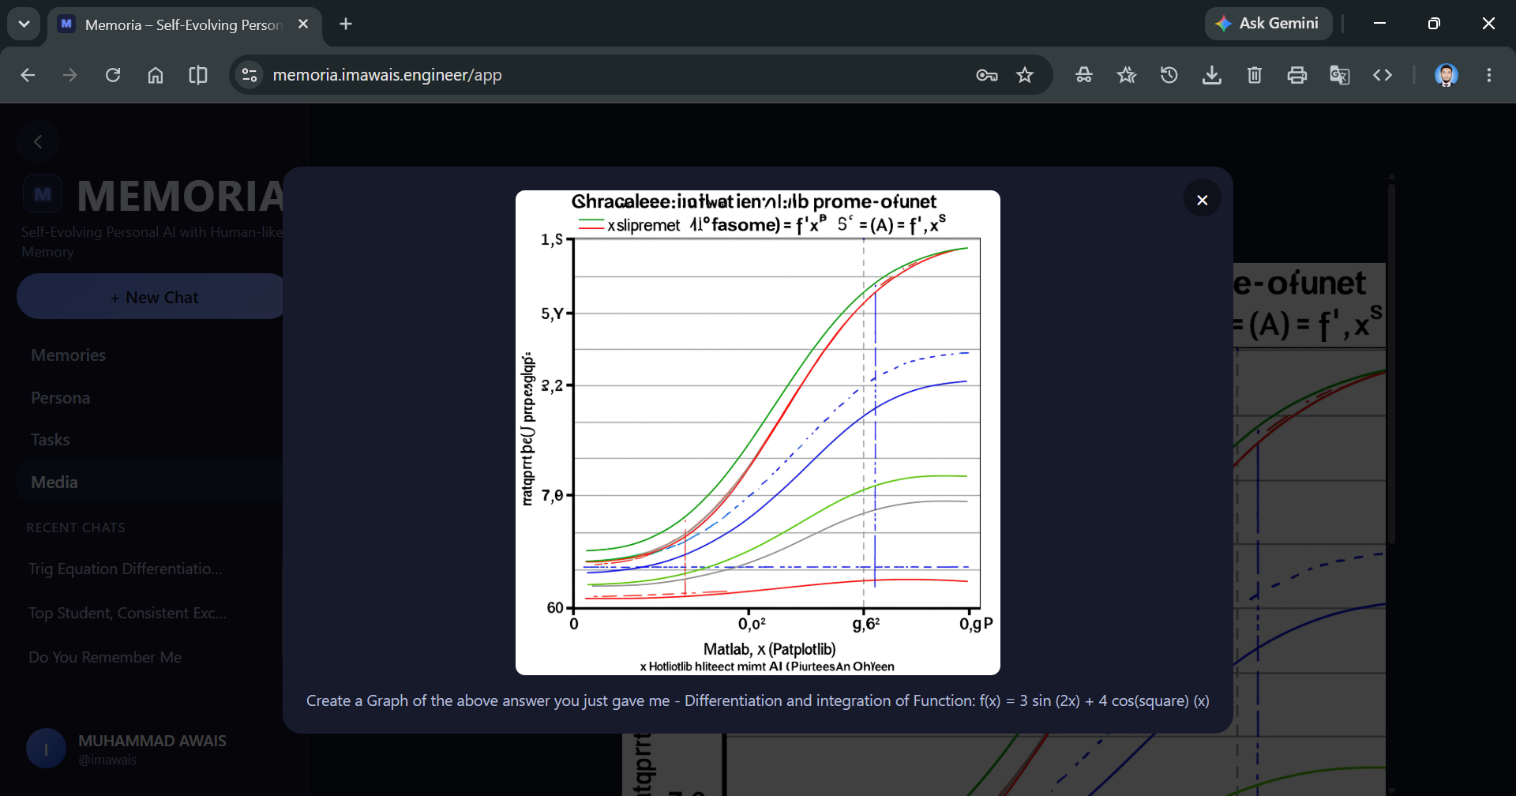Viewport: 1516px width, 796px height.
Task: Click the generated graph image in modal
Action: (758, 433)
